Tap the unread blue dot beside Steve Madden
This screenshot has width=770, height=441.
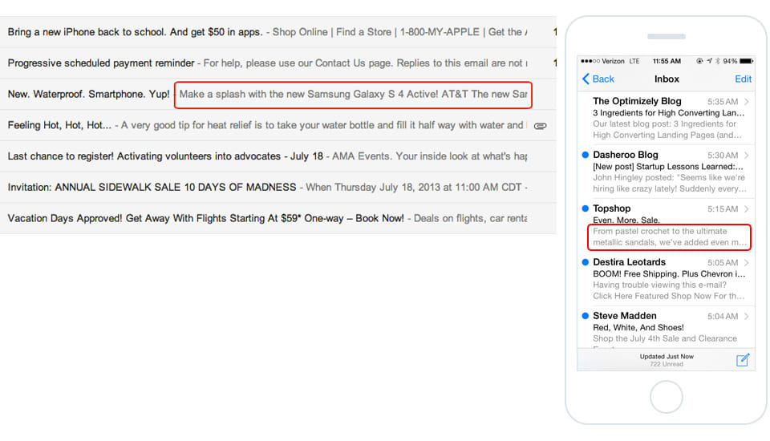click(585, 316)
